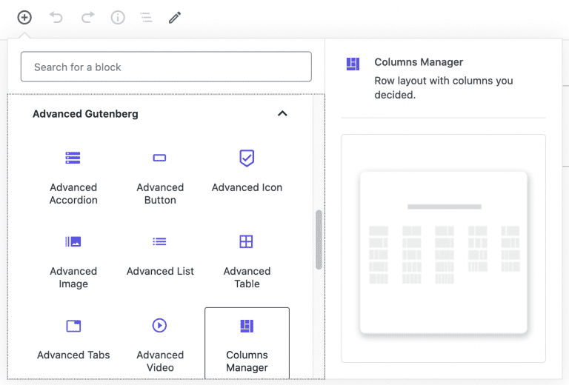Focus the Search for a block field
Viewport: 569px width, 385px height.
click(166, 67)
